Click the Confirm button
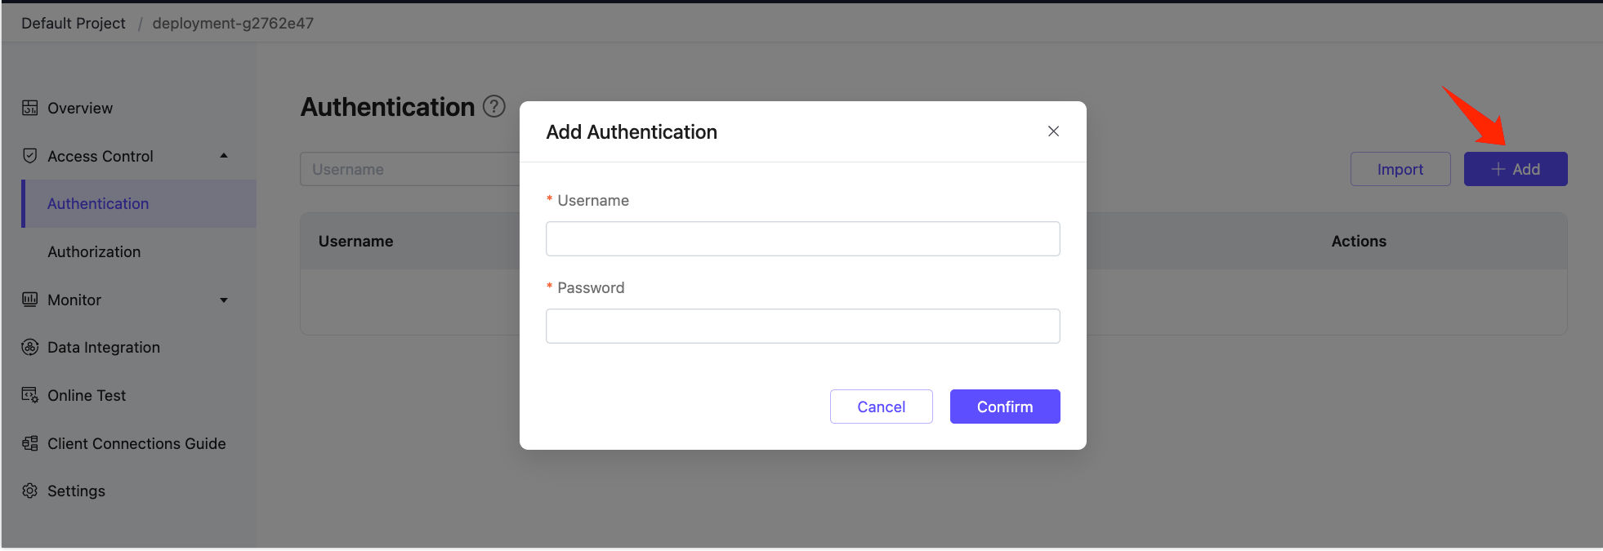1603x551 pixels. [x=1005, y=406]
